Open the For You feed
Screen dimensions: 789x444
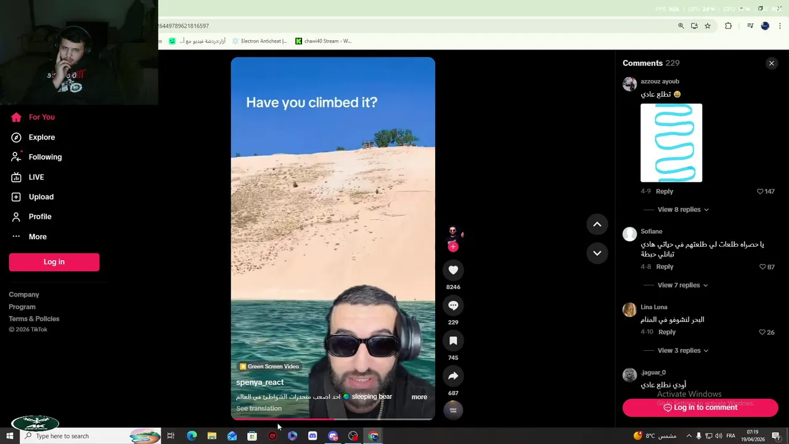pyautogui.click(x=41, y=117)
